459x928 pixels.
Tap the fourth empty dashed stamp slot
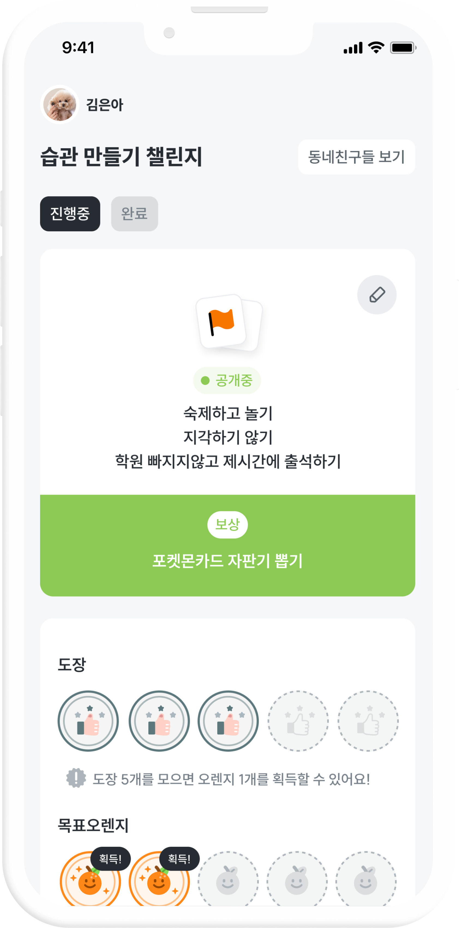click(298, 721)
